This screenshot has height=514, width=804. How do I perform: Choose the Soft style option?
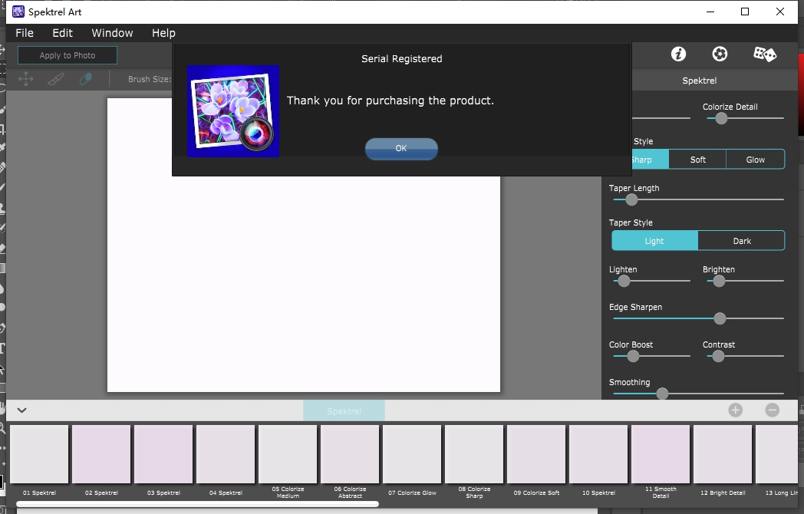(697, 160)
